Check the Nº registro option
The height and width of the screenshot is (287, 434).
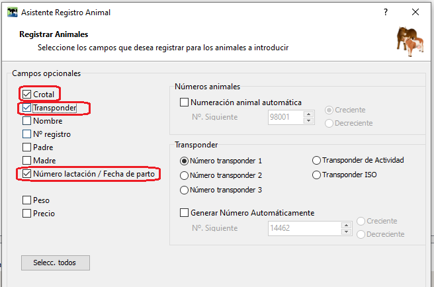[26, 134]
